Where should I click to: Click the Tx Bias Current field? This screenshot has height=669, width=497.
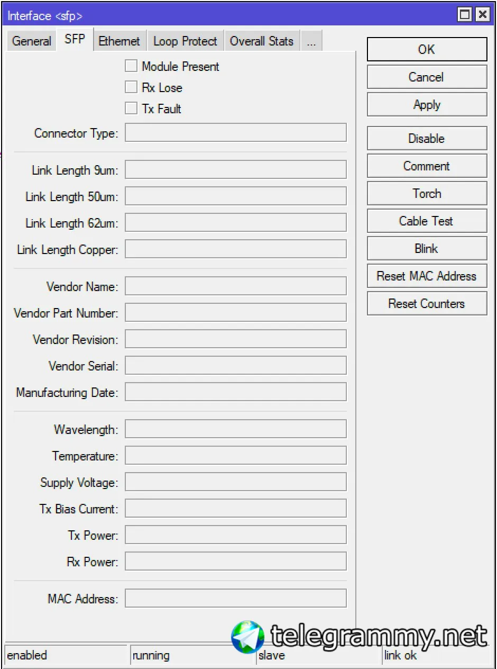point(236,509)
